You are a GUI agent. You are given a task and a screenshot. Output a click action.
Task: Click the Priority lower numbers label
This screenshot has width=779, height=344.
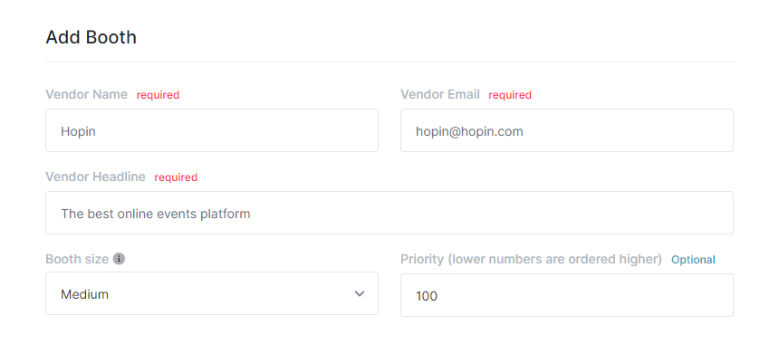click(x=531, y=259)
